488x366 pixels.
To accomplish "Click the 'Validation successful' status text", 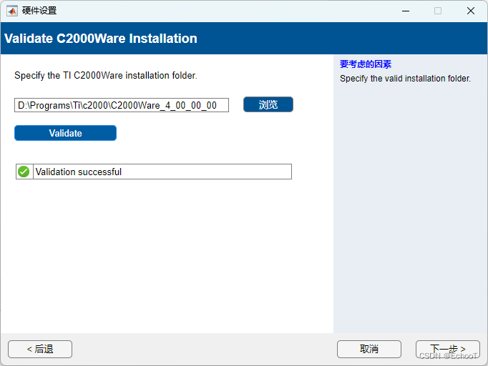I will (79, 172).
